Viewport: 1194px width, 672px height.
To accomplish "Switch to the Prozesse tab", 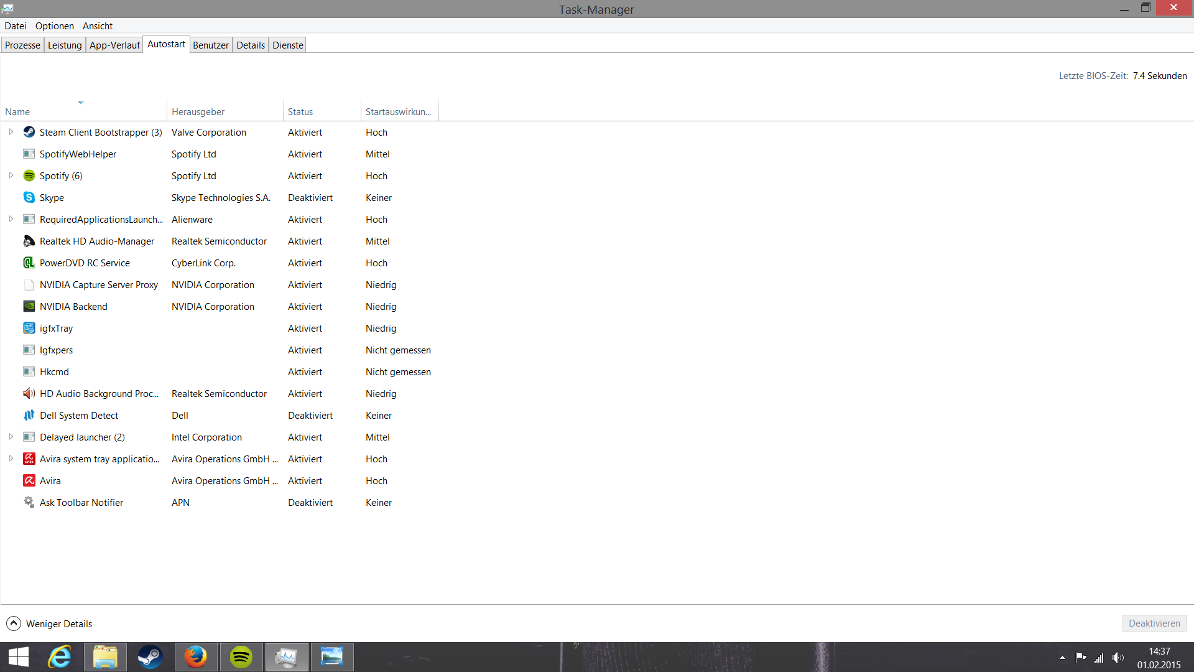I will (22, 45).
